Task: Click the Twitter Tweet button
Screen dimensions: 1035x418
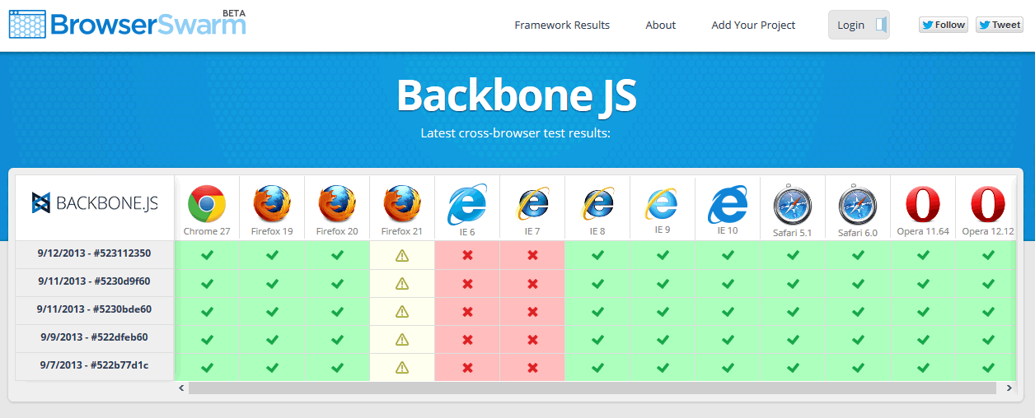Action: (1000, 25)
